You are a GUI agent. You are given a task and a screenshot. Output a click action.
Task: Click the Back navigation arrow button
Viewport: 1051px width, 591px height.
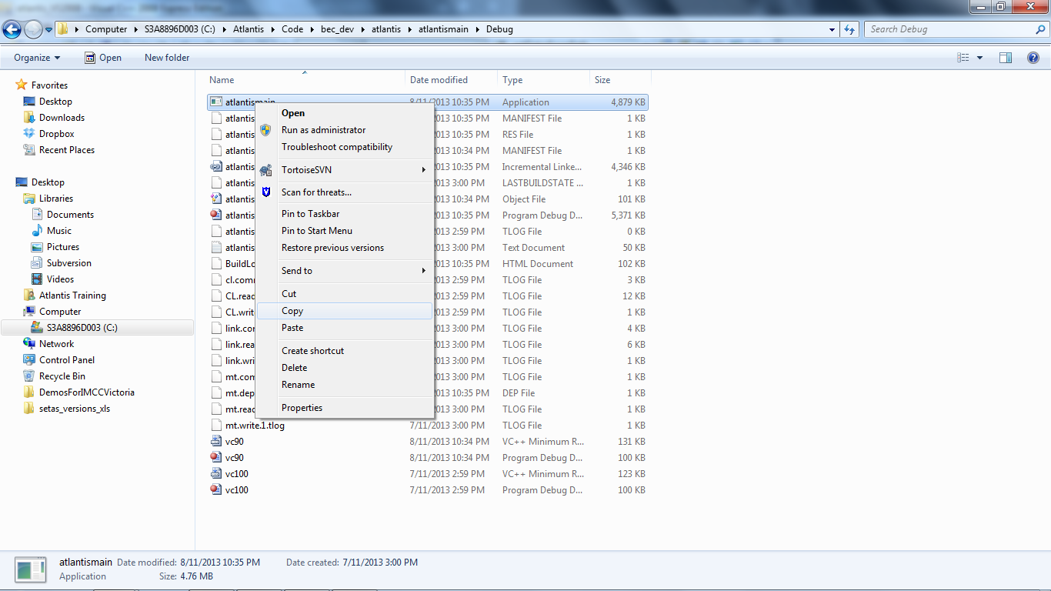[x=12, y=29]
